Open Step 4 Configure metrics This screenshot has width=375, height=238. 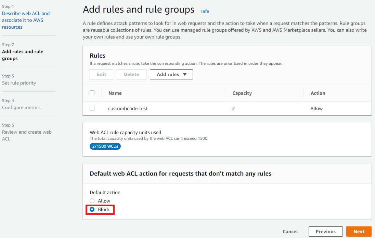[x=21, y=107]
